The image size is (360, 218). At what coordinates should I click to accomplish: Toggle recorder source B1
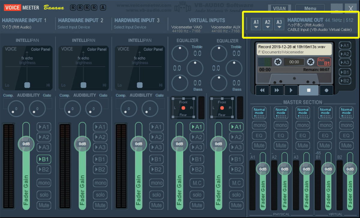(345, 72)
